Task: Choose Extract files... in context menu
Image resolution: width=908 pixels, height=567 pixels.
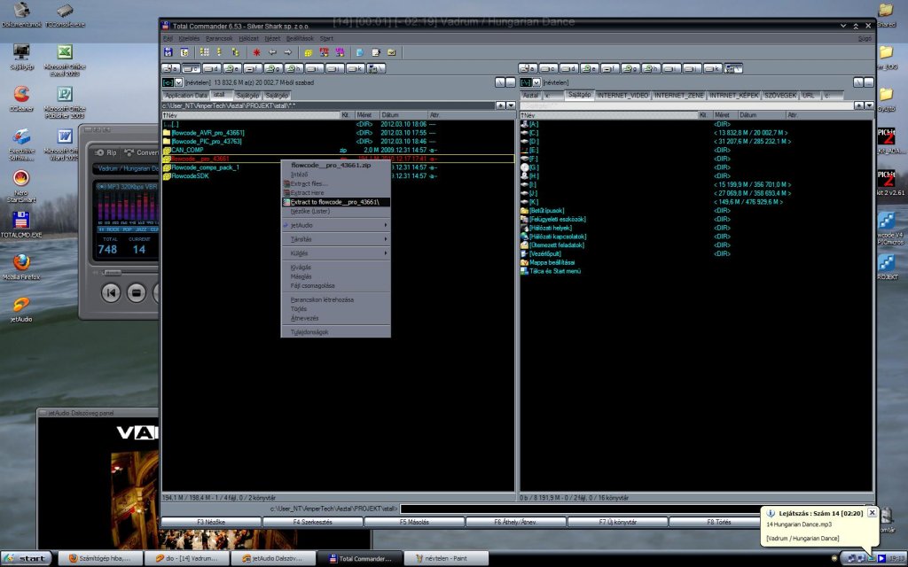Action: click(335, 183)
